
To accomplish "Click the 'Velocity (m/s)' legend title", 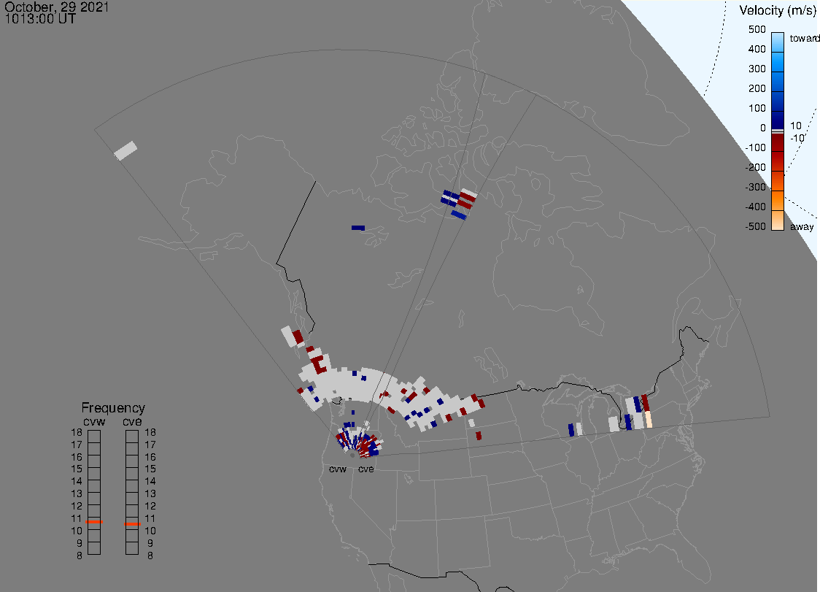I will click(777, 10).
